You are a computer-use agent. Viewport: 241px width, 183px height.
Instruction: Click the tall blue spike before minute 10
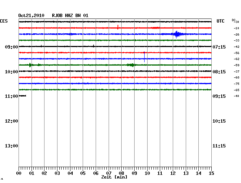[x=144, y=57]
